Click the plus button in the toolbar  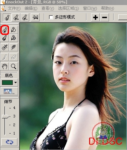[x=96, y=17]
